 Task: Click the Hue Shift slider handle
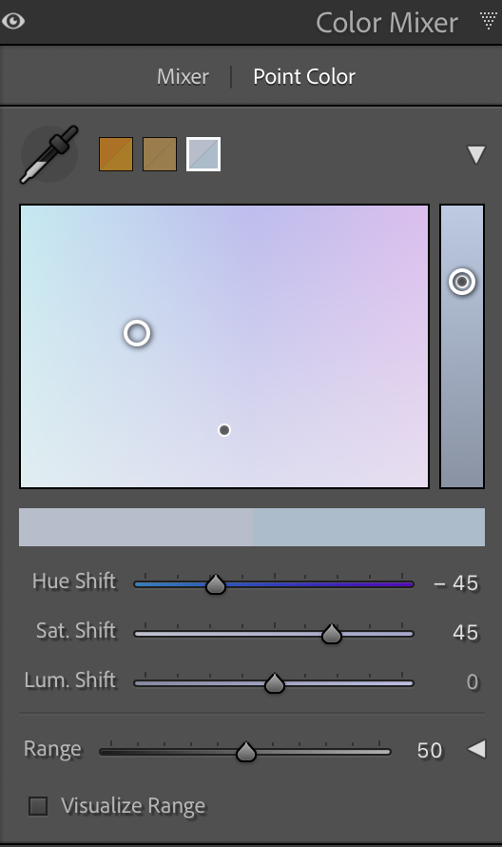(x=216, y=584)
